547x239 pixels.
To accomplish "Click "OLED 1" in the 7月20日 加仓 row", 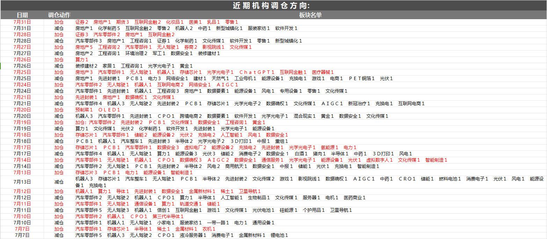I will coord(109,110).
